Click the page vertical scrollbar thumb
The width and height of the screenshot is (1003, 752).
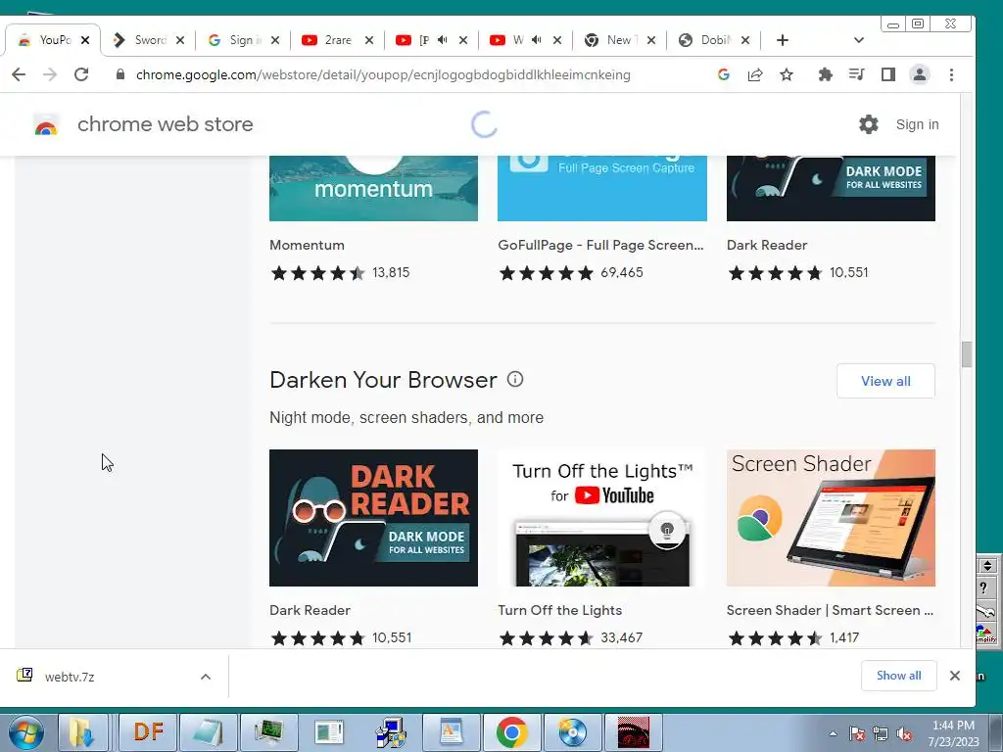coord(967,354)
